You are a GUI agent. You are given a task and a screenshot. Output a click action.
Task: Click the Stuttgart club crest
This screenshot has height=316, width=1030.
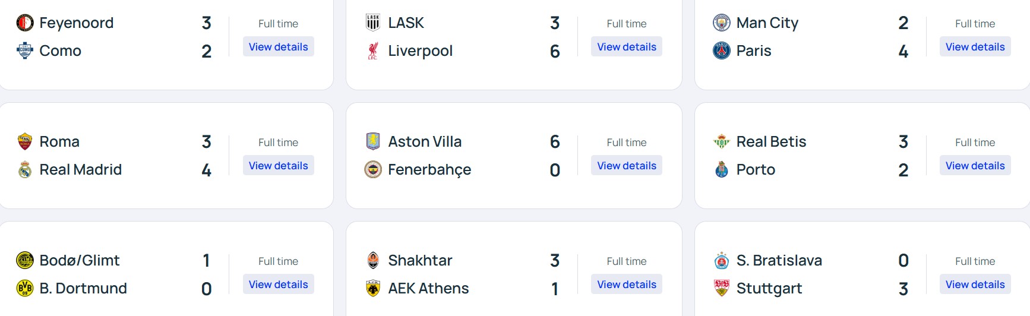[721, 288]
